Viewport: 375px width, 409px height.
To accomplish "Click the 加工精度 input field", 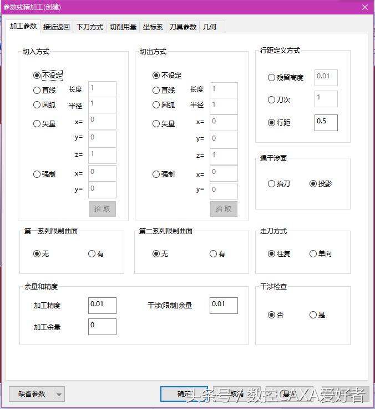I will [102, 306].
